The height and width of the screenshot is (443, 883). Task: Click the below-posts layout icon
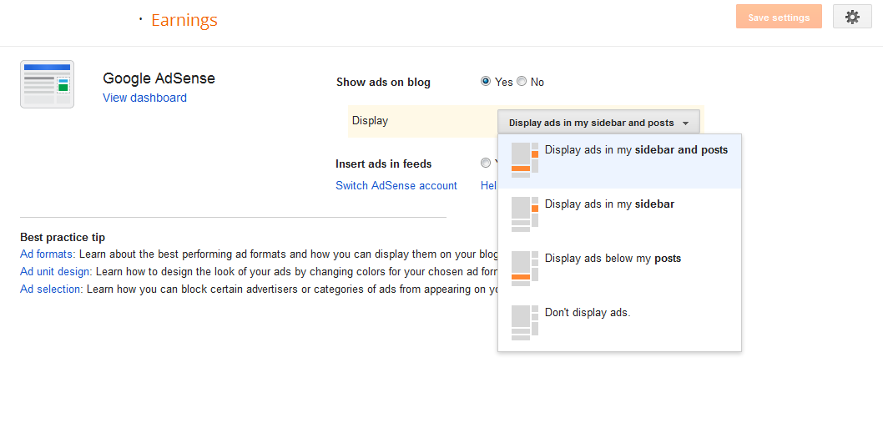(525, 269)
